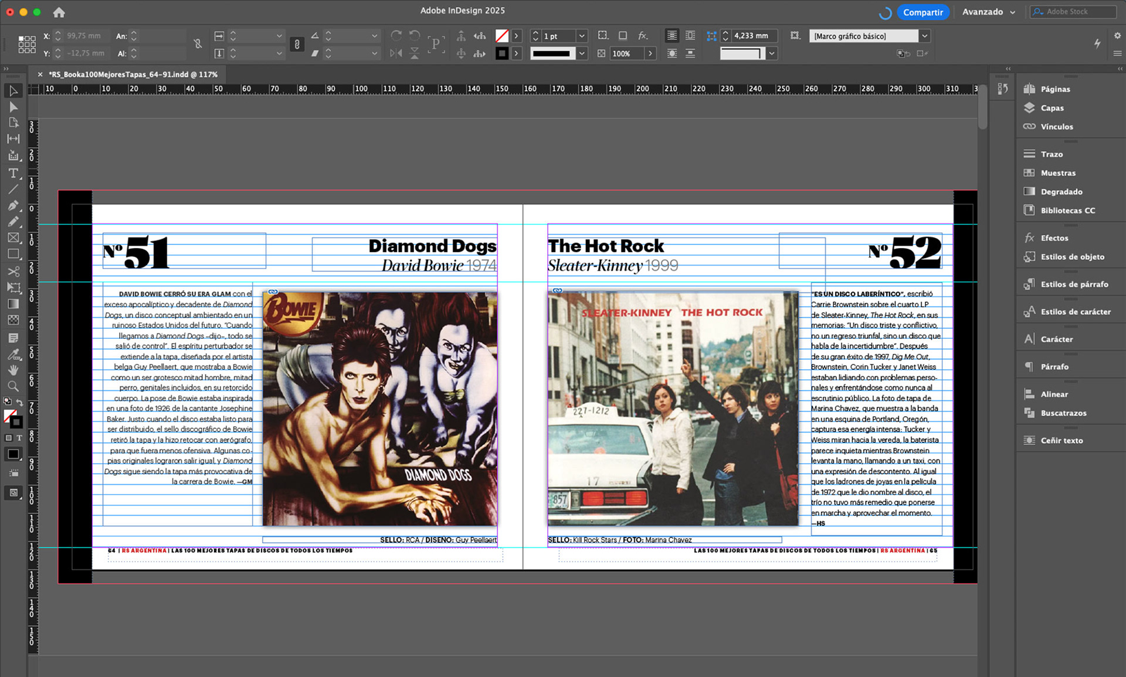Select the Gradient Swatch tool
Viewport: 1126px width, 677px height.
tap(13, 304)
